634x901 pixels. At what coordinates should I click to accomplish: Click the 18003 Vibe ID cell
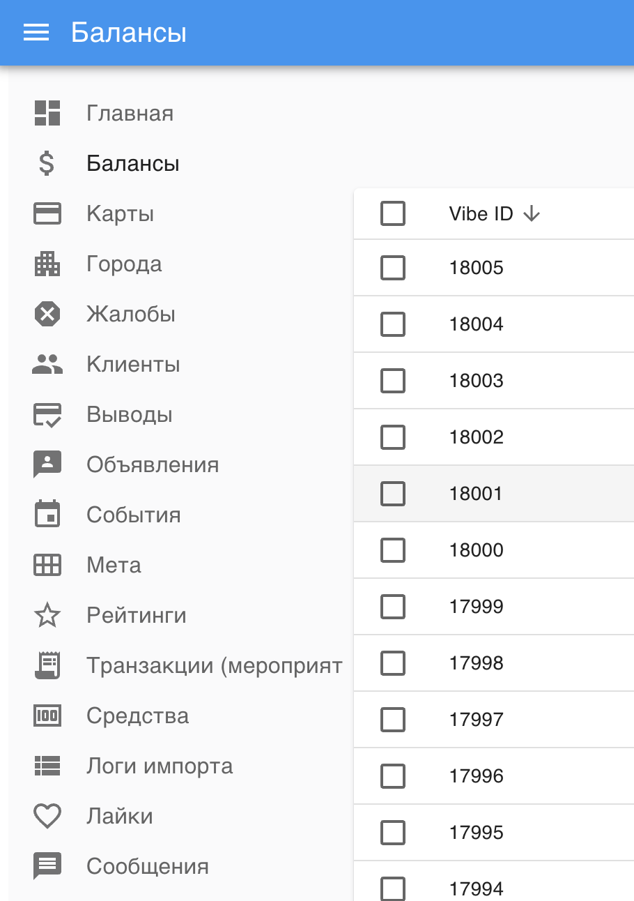[477, 381]
